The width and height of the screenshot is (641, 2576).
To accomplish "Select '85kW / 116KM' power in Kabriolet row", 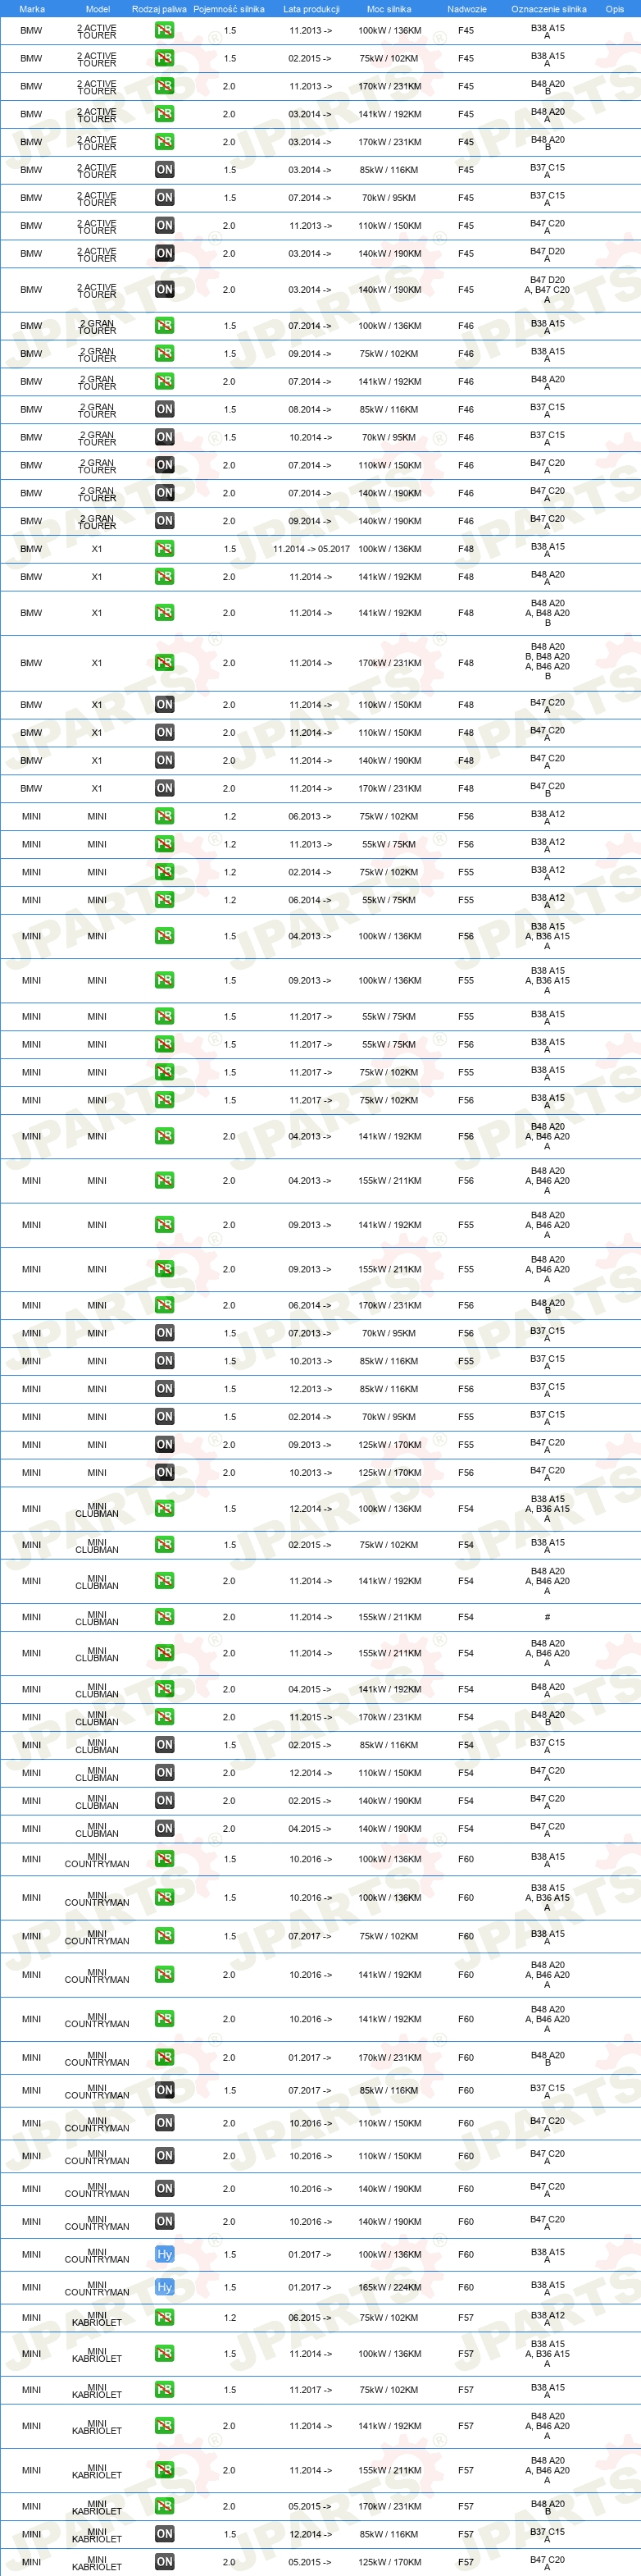I will 390,2534.
